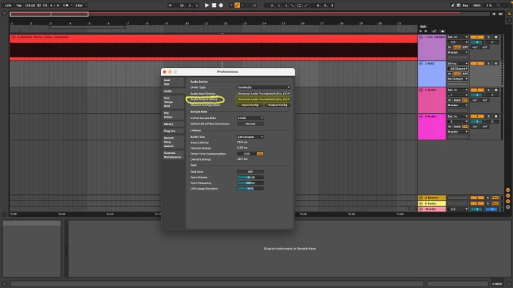Set 4 Audio monitoring to In

tap(450, 127)
